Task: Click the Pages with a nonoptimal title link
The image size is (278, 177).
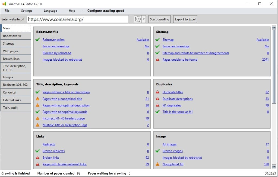Action: point(62,99)
